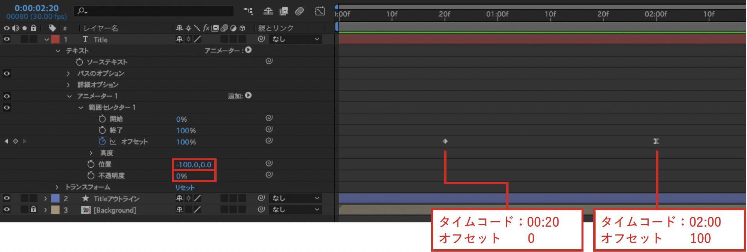Click the 親とリンク column header

(x=276, y=28)
